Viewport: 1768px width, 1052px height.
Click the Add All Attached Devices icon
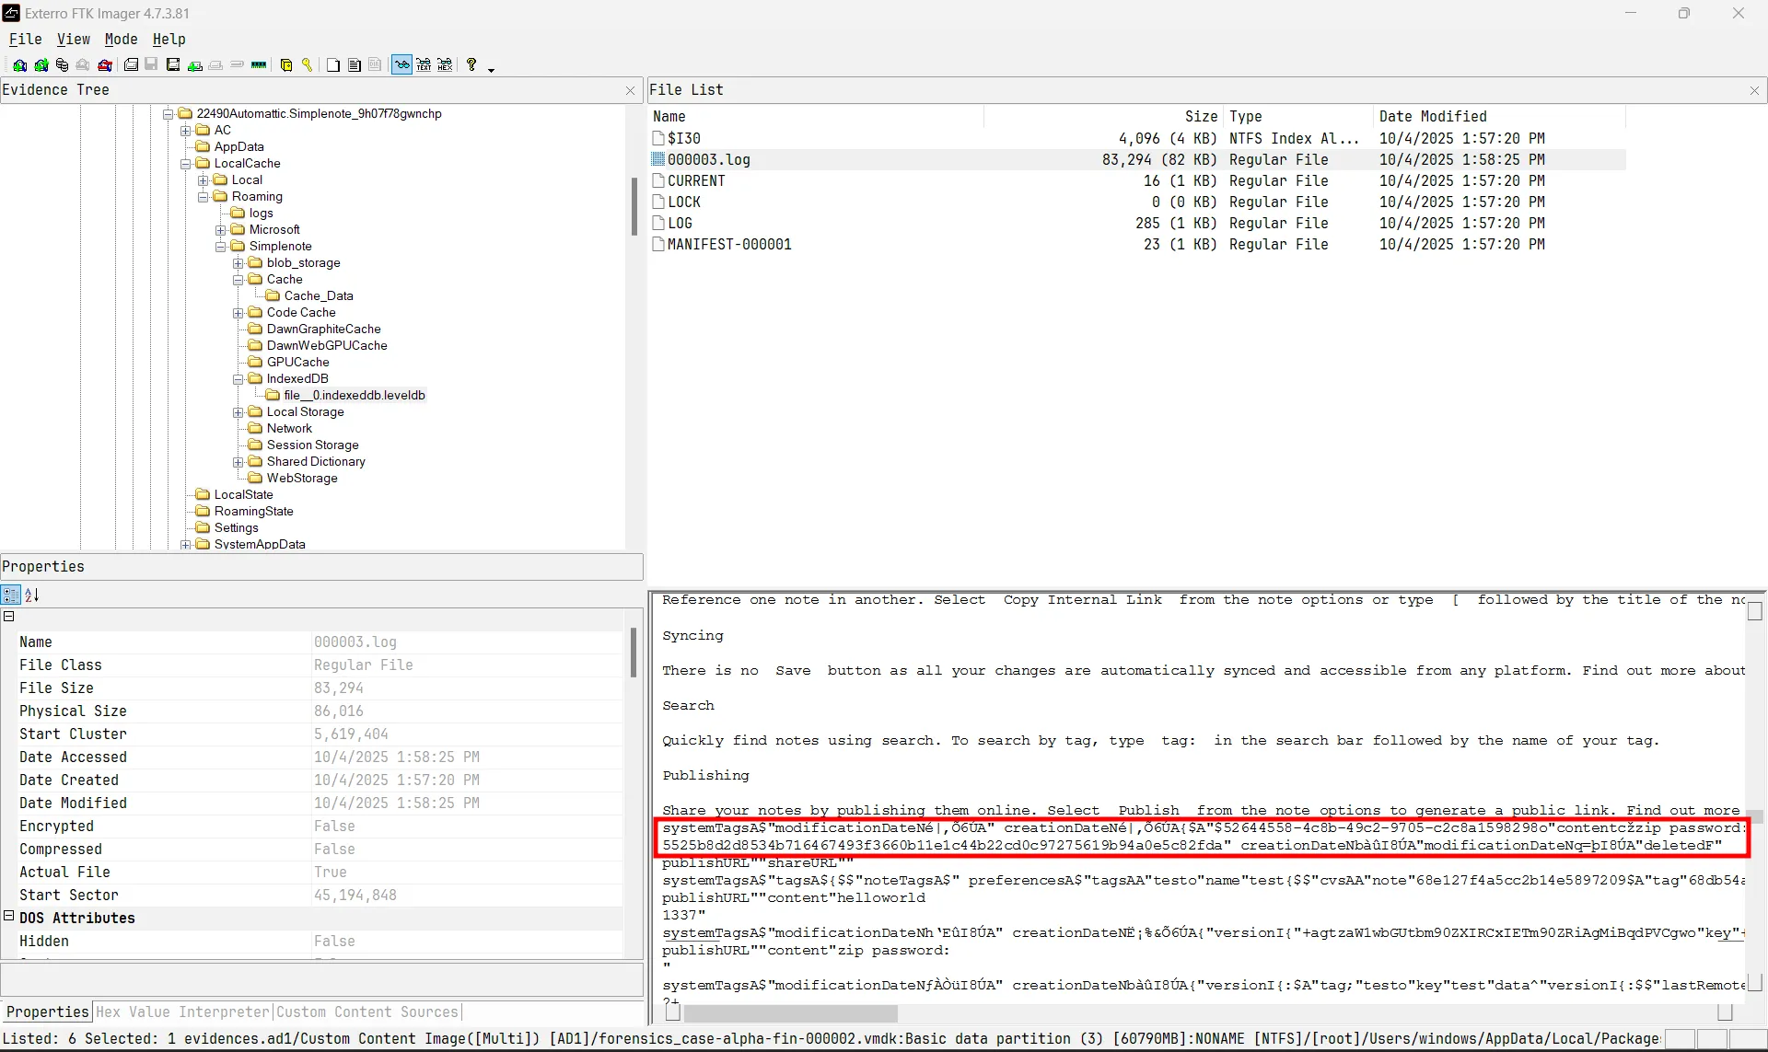tap(41, 65)
